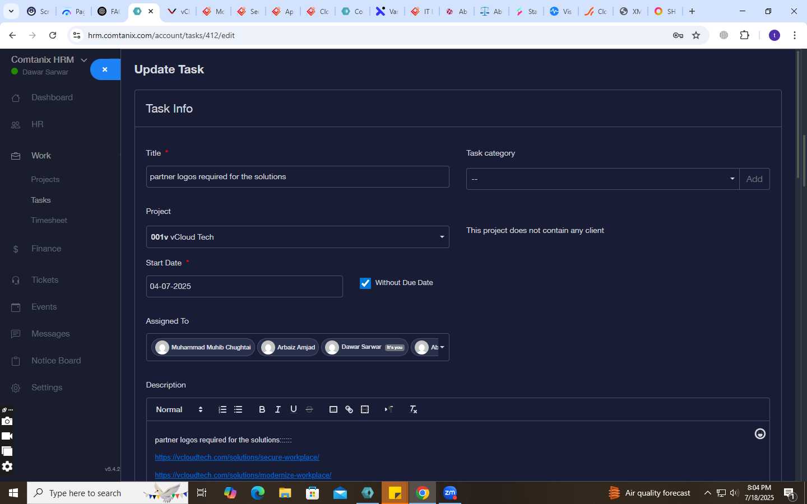807x504 pixels.
Task: Open Timesheet under Work
Action: pos(49,220)
